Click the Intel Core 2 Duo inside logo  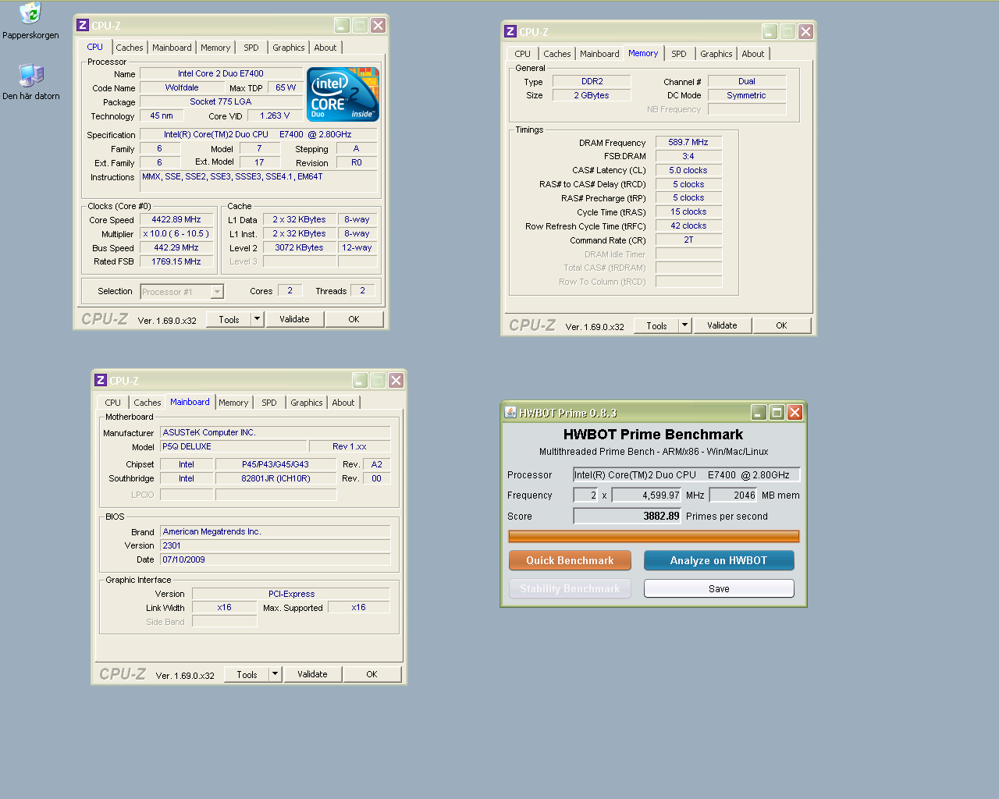point(343,94)
